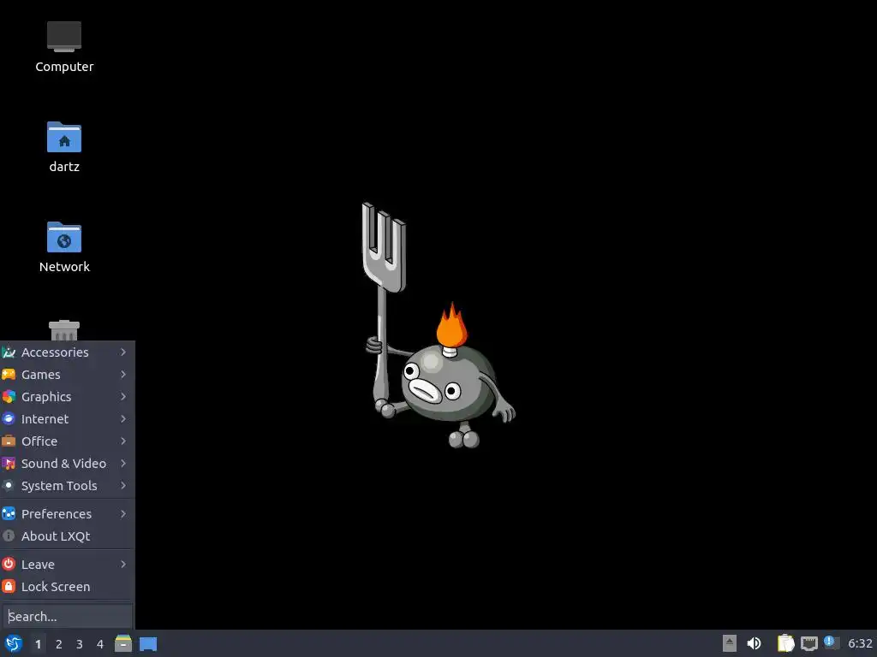Open the wired network tray icon

(808, 643)
